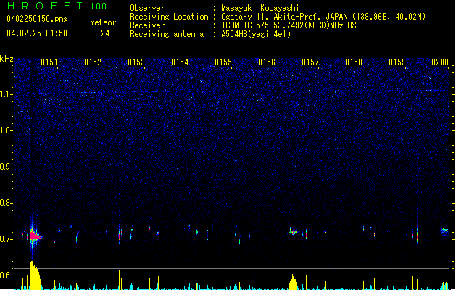Click time marker 0157
The image size is (456, 290).
[310, 62]
